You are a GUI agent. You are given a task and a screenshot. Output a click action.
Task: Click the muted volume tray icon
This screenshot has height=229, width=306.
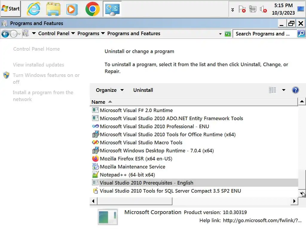tap(263, 9)
